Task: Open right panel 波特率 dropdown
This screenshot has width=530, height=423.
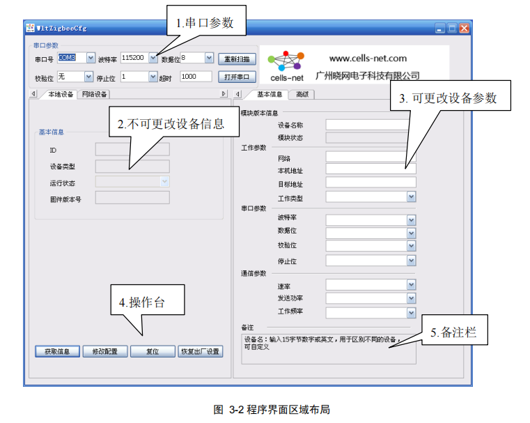Action: [x=411, y=220]
